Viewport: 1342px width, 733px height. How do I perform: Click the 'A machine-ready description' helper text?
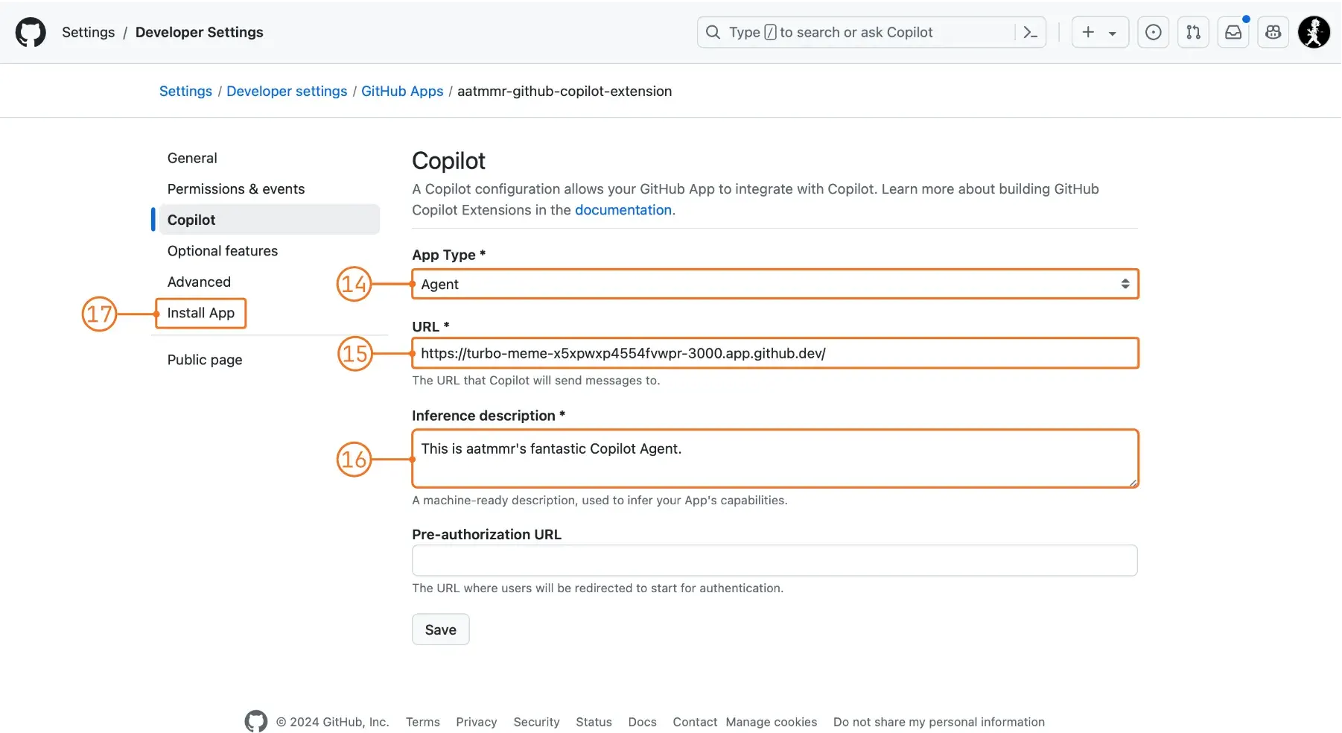pyautogui.click(x=600, y=501)
